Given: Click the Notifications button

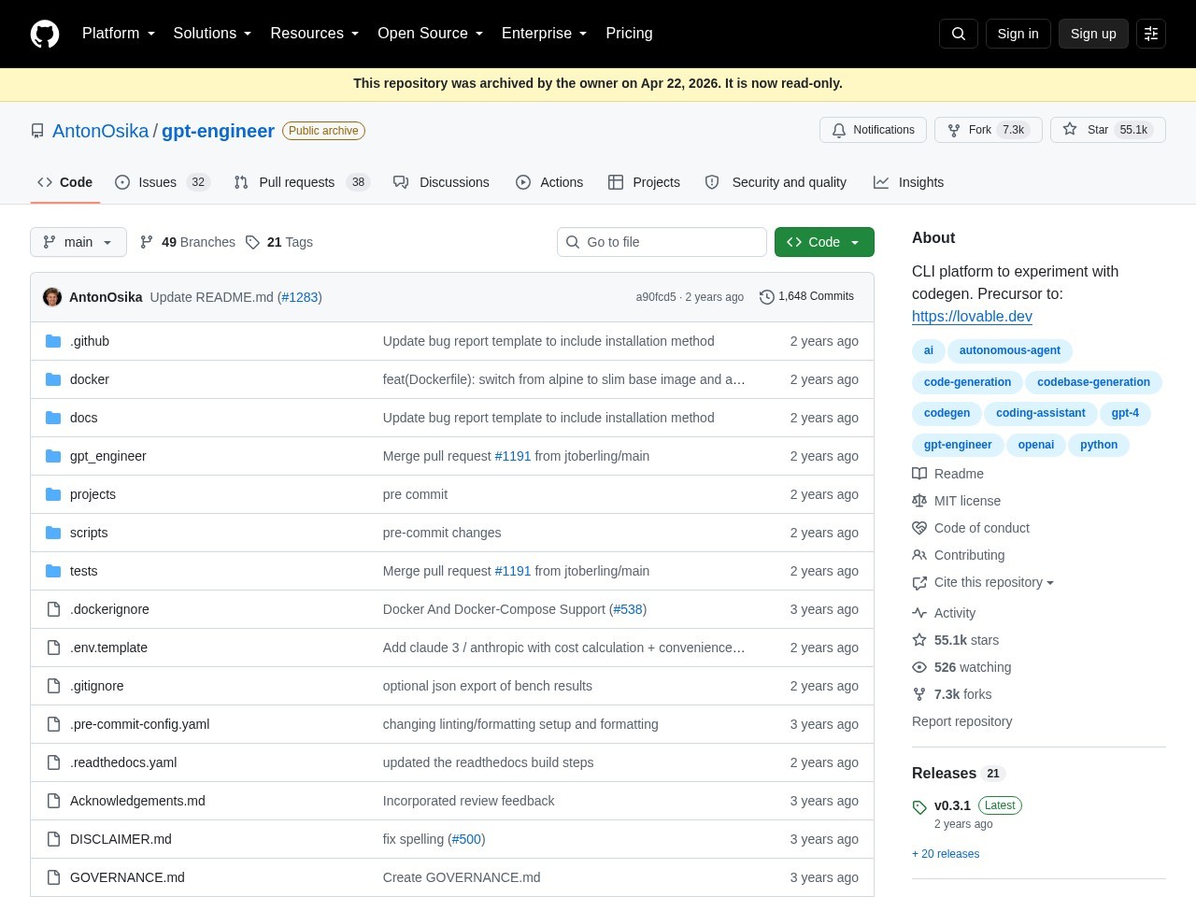Looking at the screenshot, I should (873, 130).
